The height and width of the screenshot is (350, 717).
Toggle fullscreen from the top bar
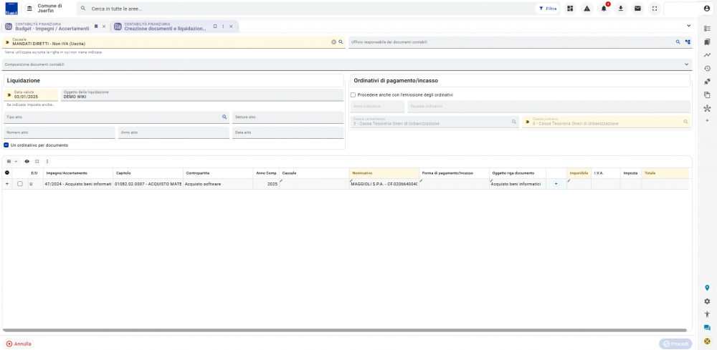tap(655, 9)
